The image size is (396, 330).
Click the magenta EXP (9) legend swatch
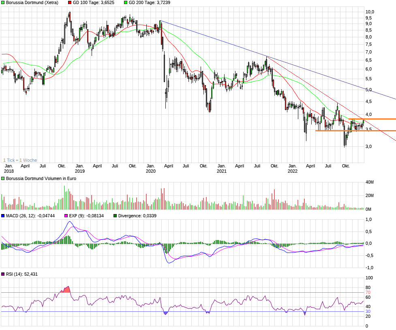66,216
